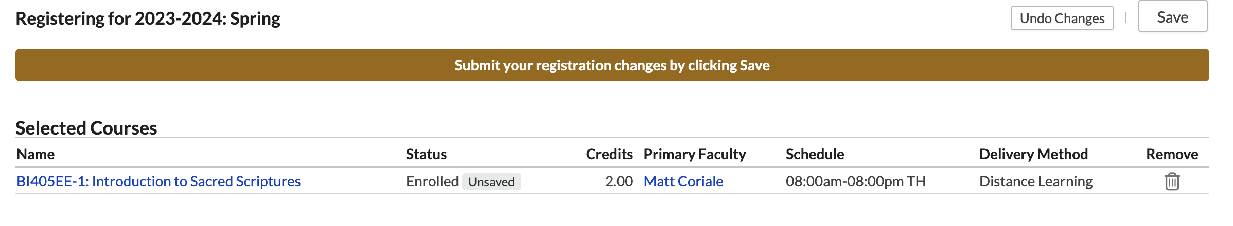Click the Selected Courses heading
Image resolution: width=1233 pixels, height=226 pixels.
coord(86,128)
